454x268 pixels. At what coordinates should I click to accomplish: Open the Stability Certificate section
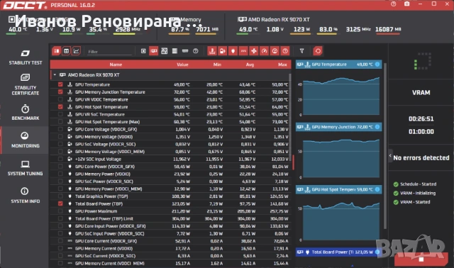point(26,84)
